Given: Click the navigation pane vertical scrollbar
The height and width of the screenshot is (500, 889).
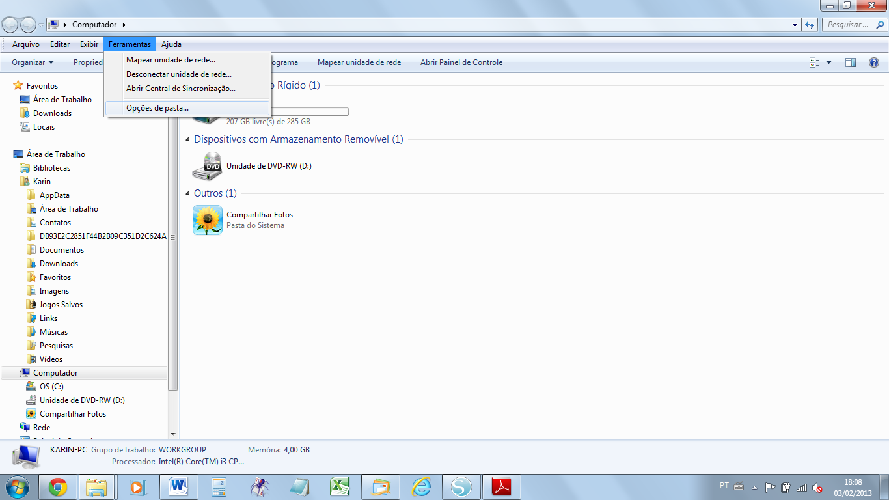Looking at the screenshot, I should (x=172, y=238).
